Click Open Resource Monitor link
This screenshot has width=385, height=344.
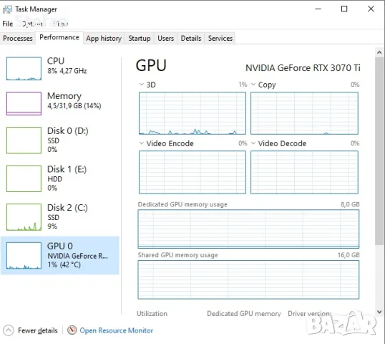coord(117,330)
